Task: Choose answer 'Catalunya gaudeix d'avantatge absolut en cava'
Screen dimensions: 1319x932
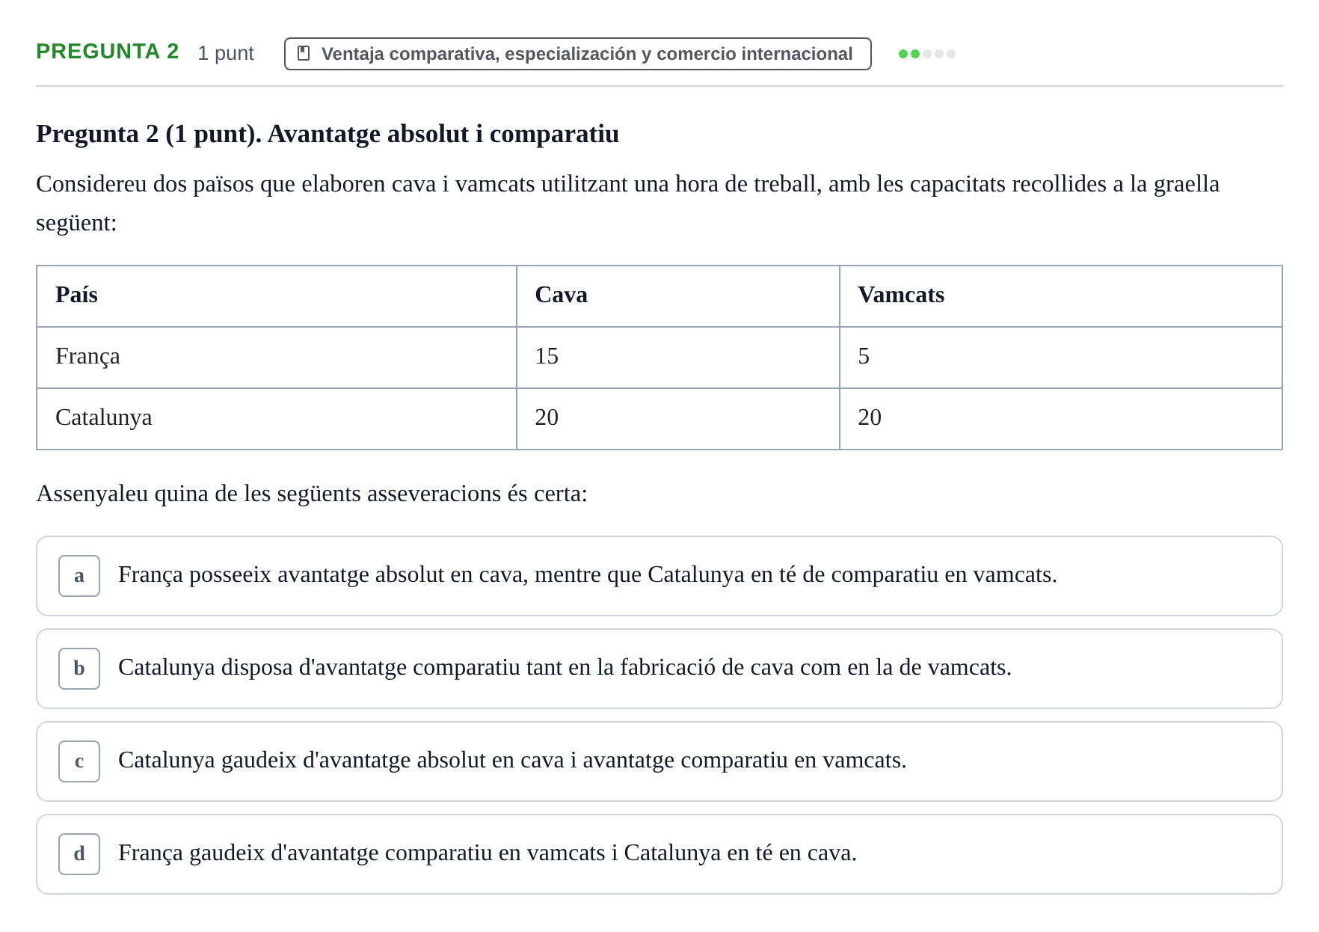Action: (x=659, y=761)
